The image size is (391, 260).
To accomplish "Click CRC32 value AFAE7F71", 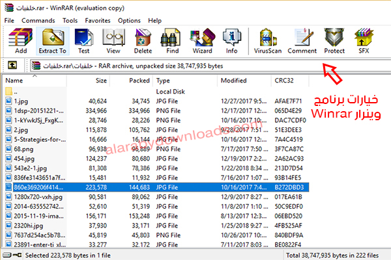I will click(x=288, y=101).
